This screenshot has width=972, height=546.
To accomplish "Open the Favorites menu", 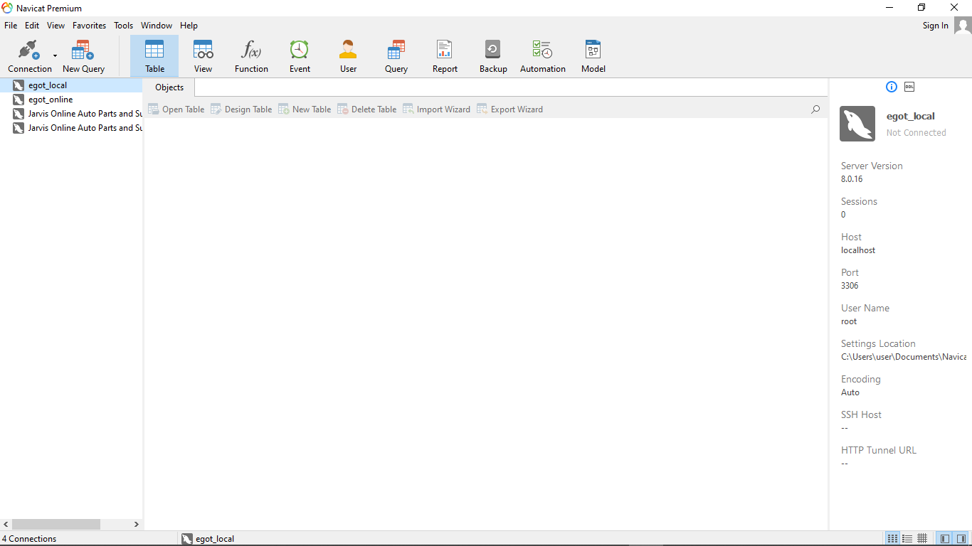I will coord(89,26).
